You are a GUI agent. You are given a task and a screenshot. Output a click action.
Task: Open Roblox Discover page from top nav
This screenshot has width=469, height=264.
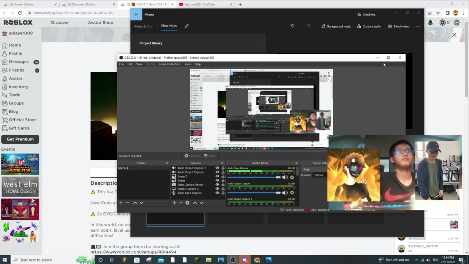60,22
